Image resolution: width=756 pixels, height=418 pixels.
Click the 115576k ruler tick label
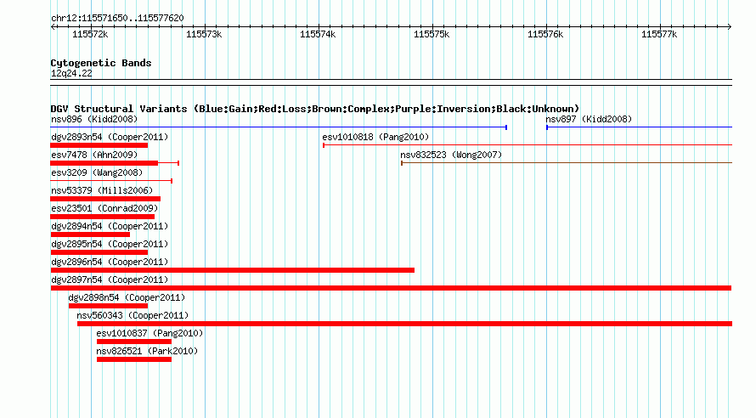545,34
